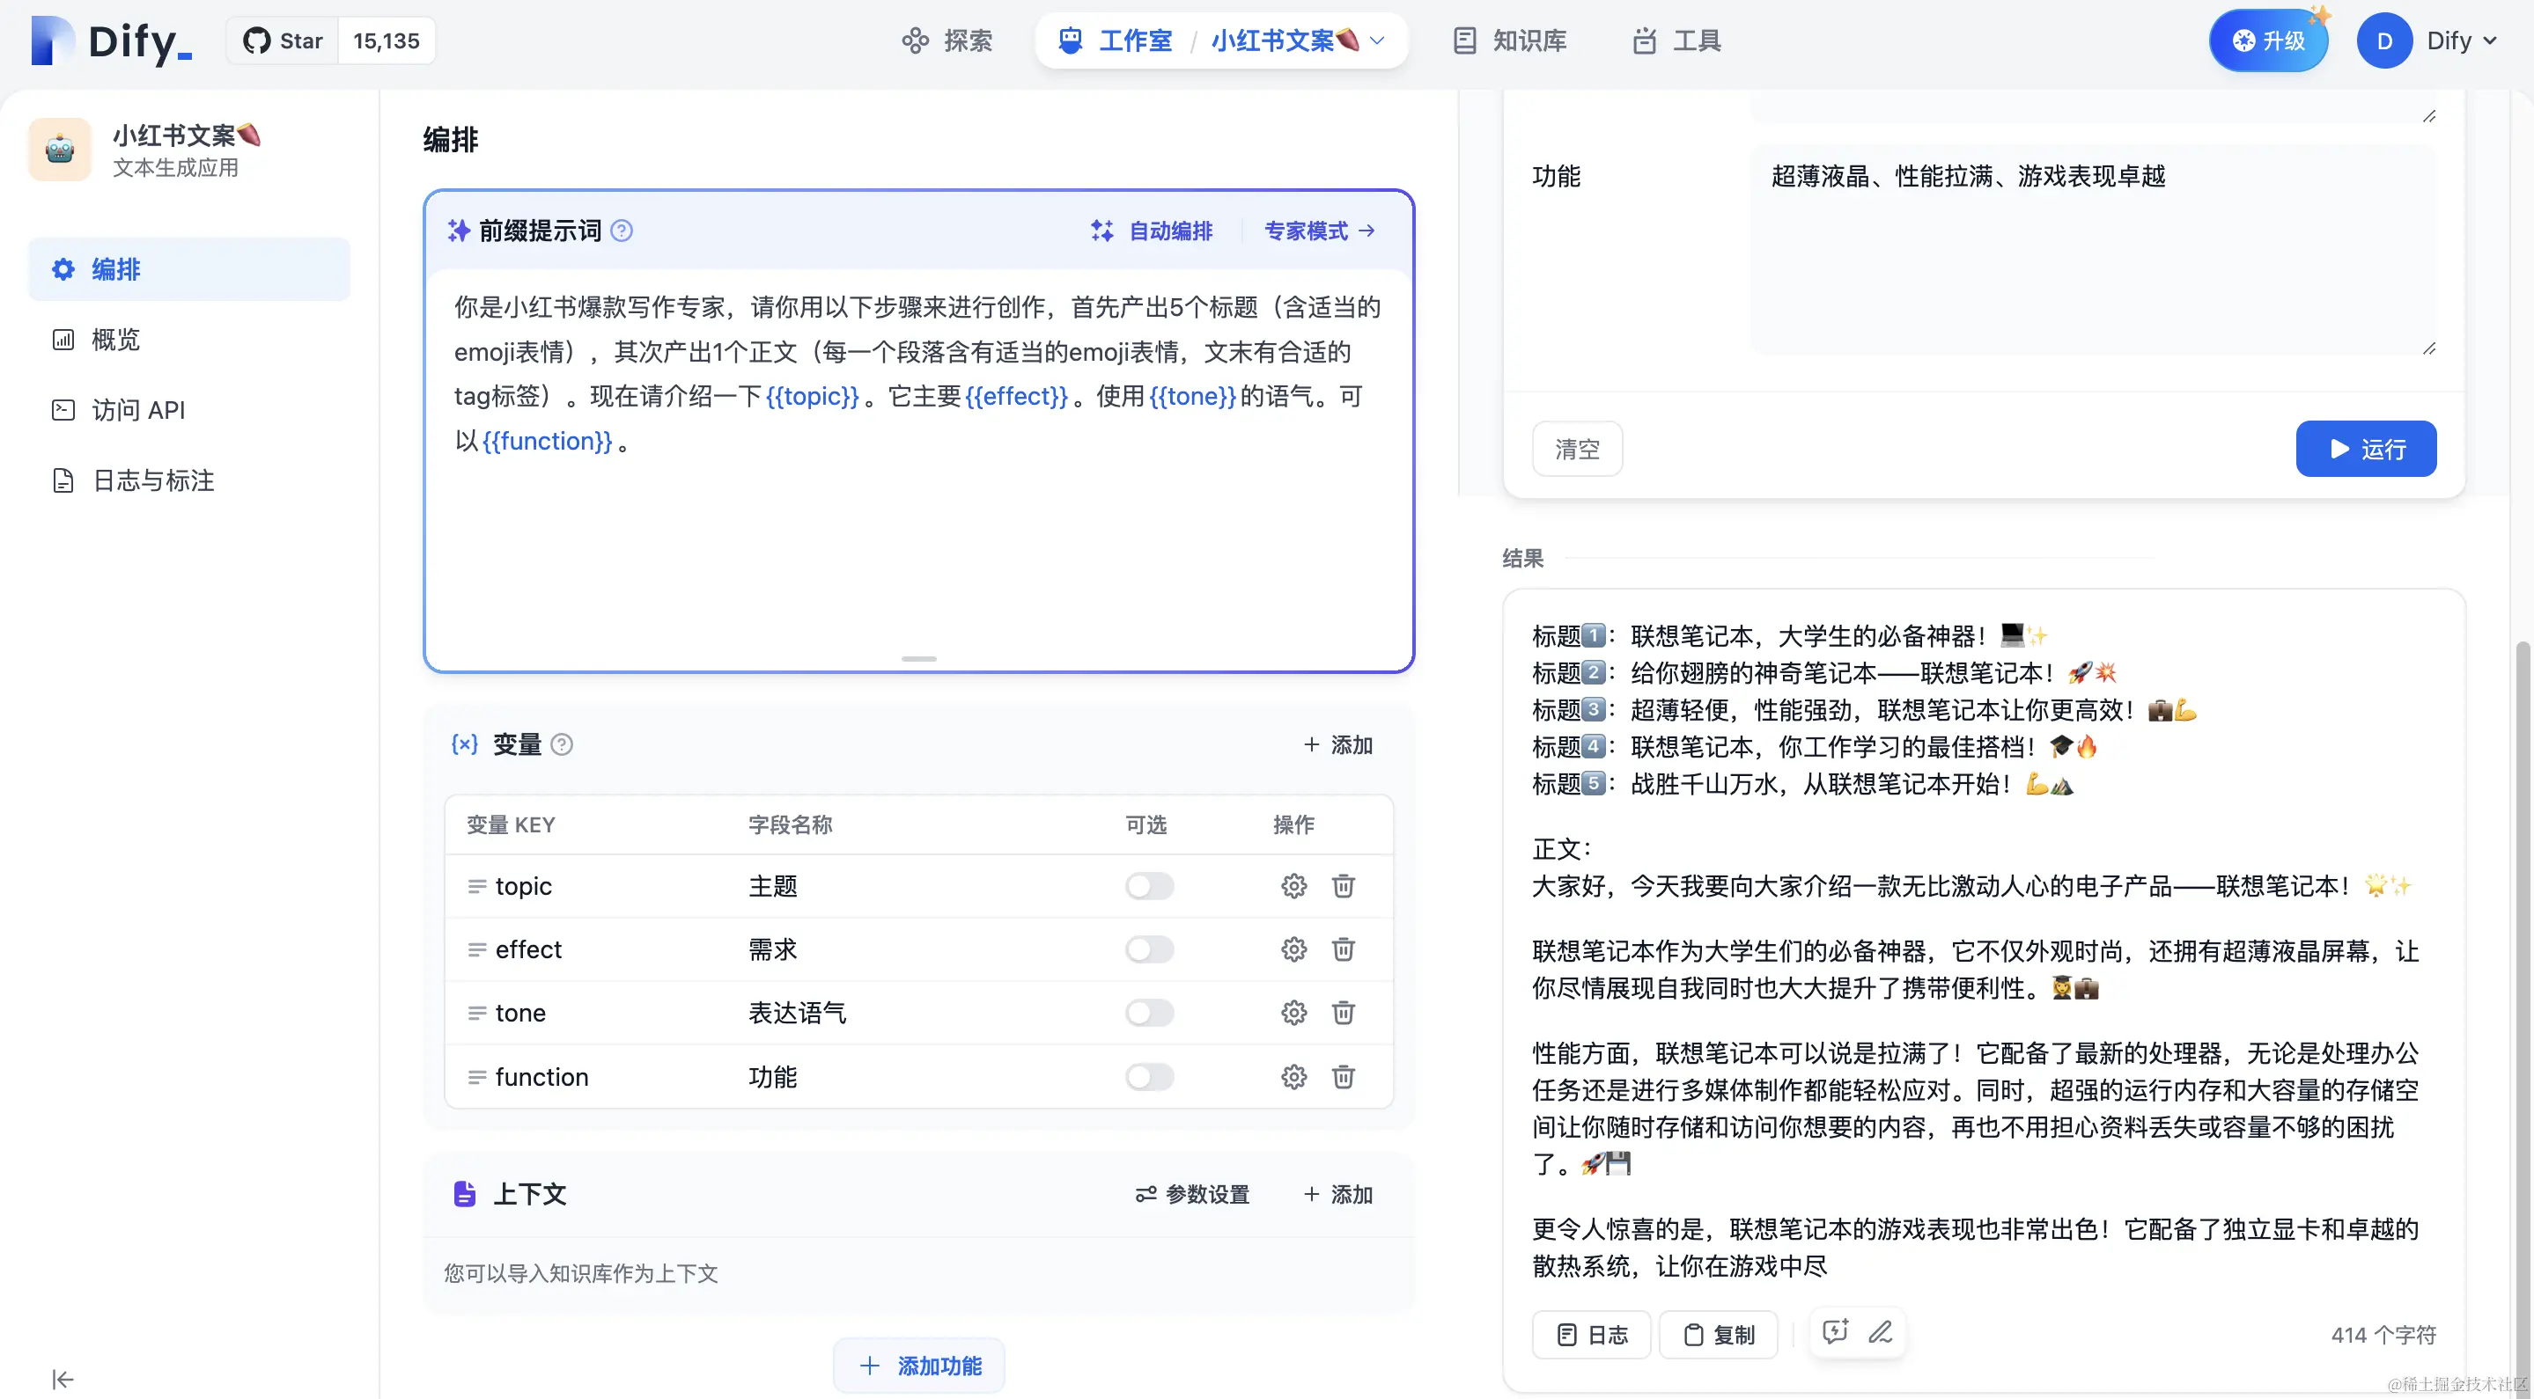Click into the 功能 text input field
The width and height of the screenshot is (2534, 1399).
tap(2090, 251)
